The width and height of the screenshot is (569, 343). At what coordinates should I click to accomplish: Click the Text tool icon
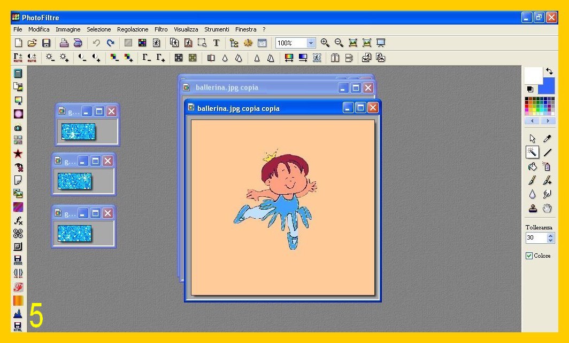pyautogui.click(x=216, y=43)
